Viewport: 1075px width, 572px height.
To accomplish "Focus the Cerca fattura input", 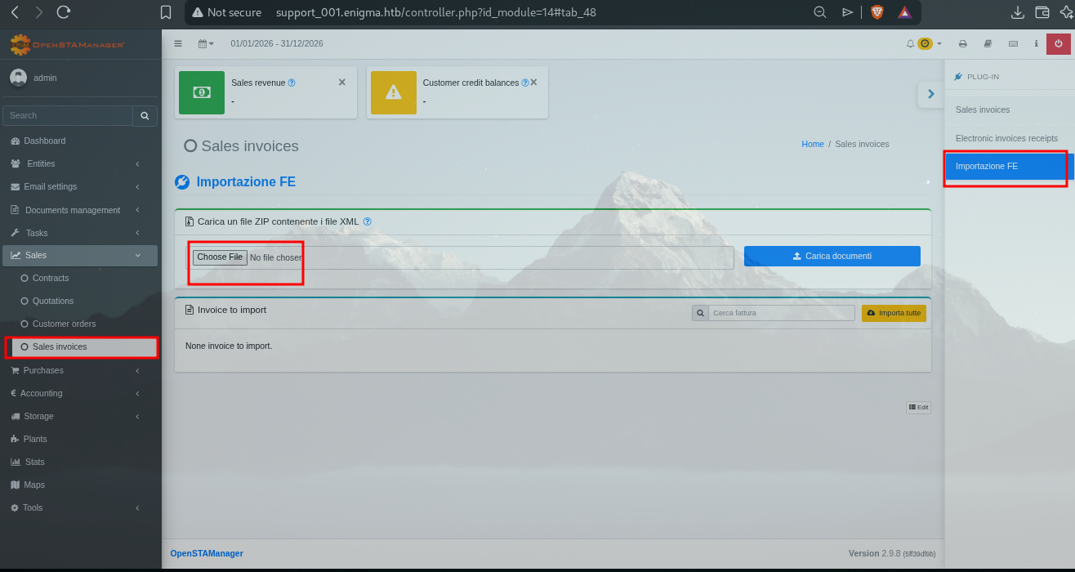I will pos(782,313).
